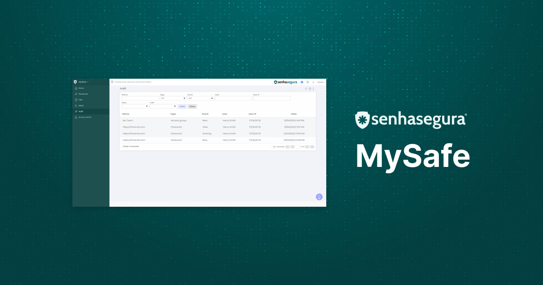Select the magnifier icon on the Audit panel
The width and height of the screenshot is (543, 285).
tap(306, 89)
